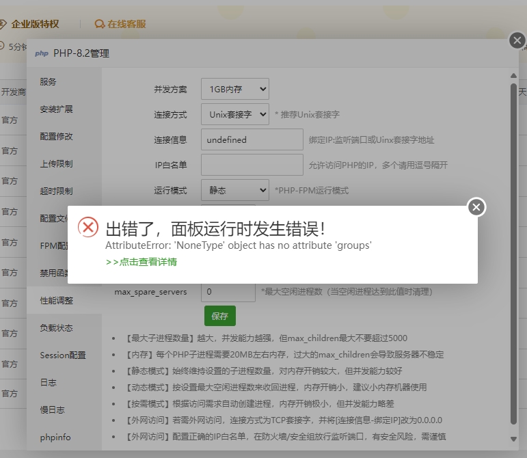The image size is (527, 458).
Task: Focus the empty IP白名单 input field
Action: 252,165
